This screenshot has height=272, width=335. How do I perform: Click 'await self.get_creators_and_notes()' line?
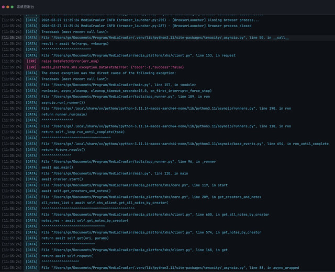click(x=76, y=191)
